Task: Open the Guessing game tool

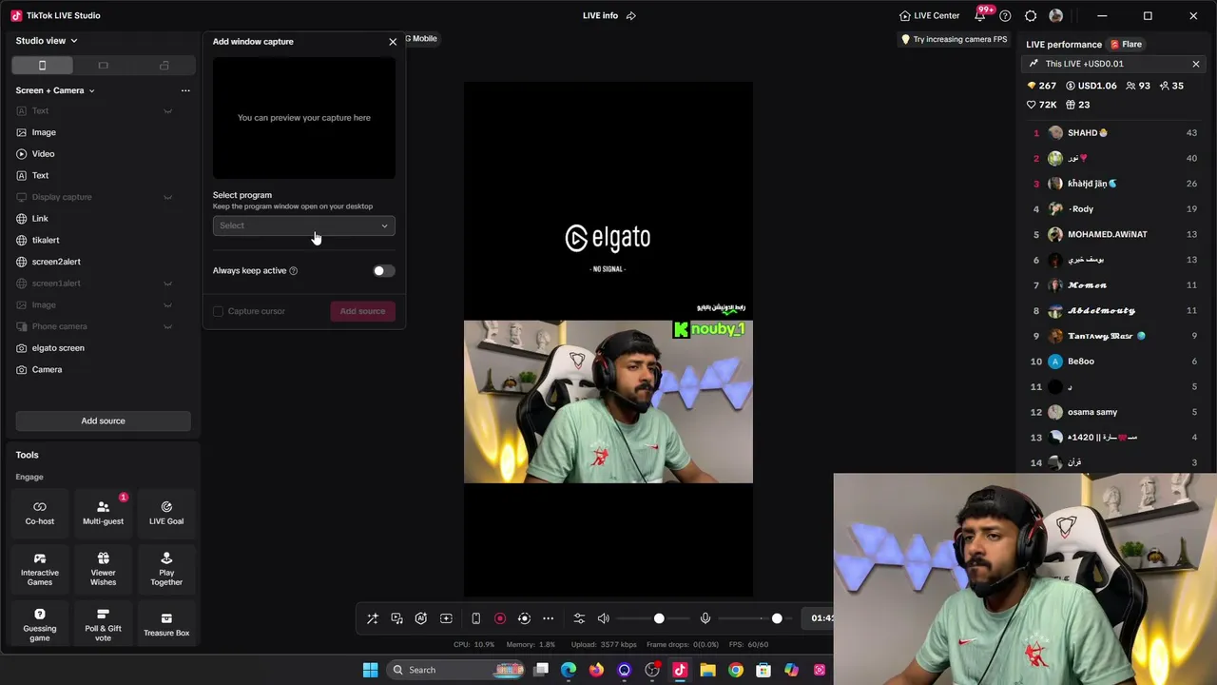Action: (x=40, y=625)
